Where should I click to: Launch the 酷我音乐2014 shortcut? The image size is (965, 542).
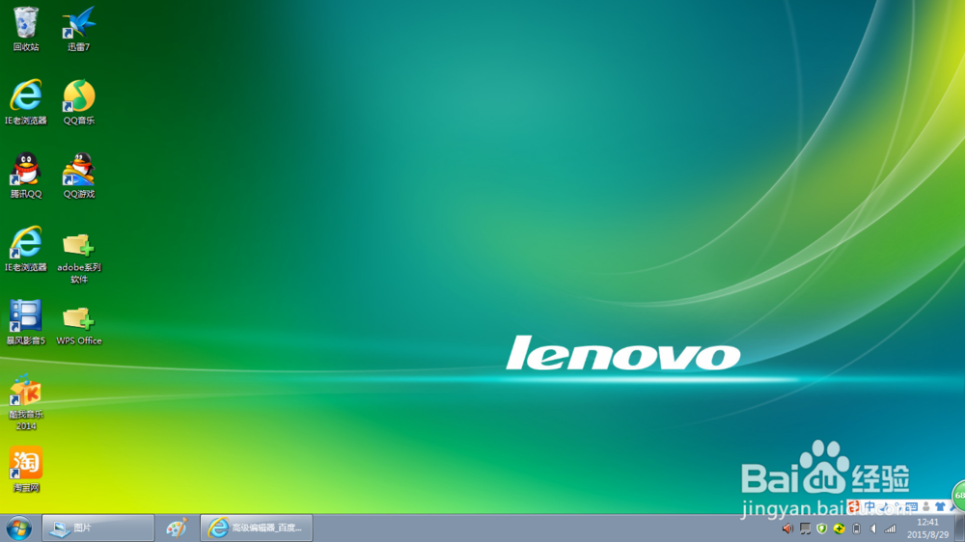[x=26, y=402]
